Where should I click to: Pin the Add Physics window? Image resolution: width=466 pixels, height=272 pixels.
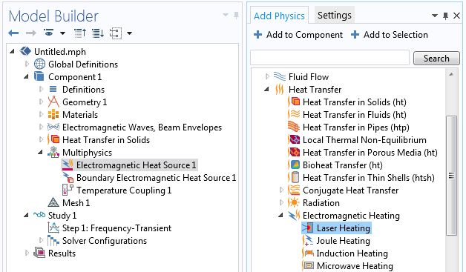pyautogui.click(x=445, y=16)
